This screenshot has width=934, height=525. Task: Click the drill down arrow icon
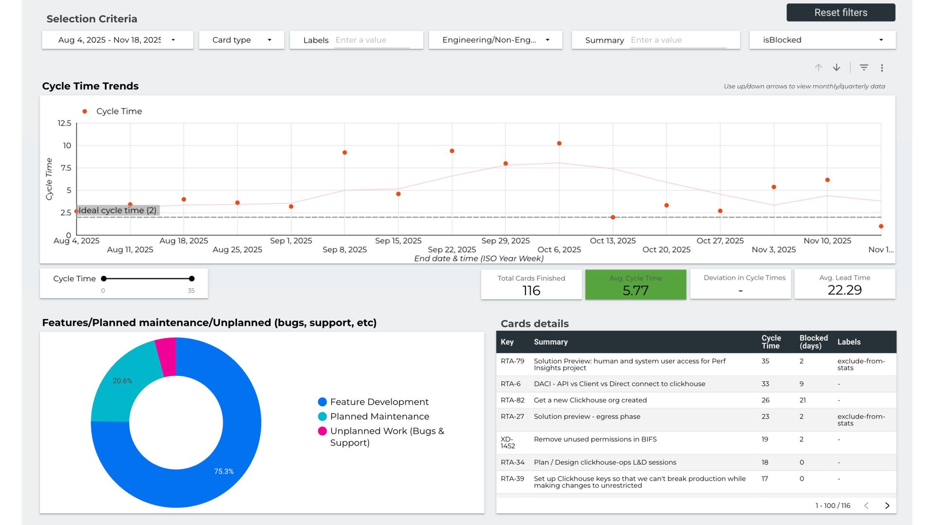tap(836, 68)
